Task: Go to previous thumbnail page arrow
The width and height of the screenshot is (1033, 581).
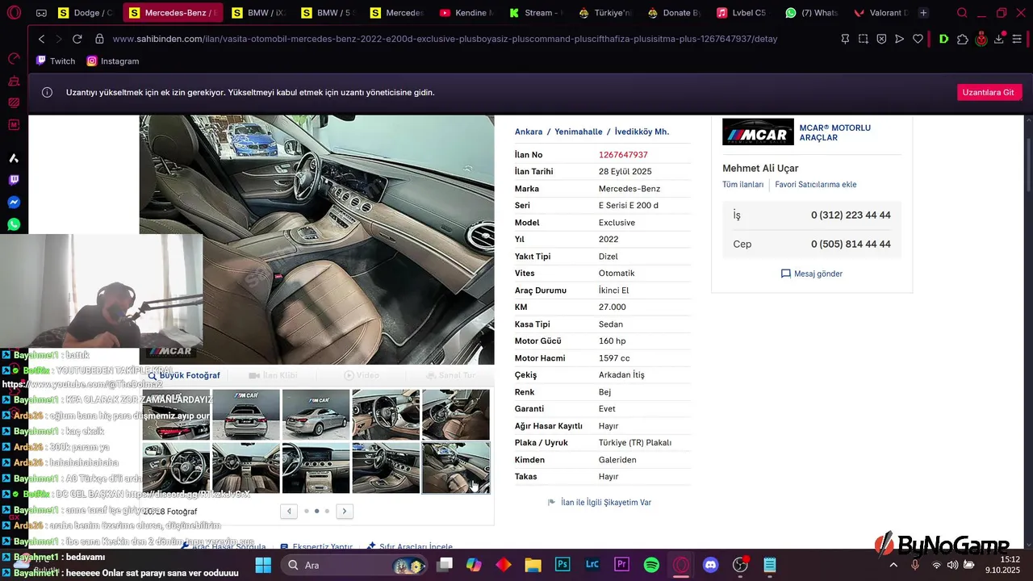Action: 289,511
